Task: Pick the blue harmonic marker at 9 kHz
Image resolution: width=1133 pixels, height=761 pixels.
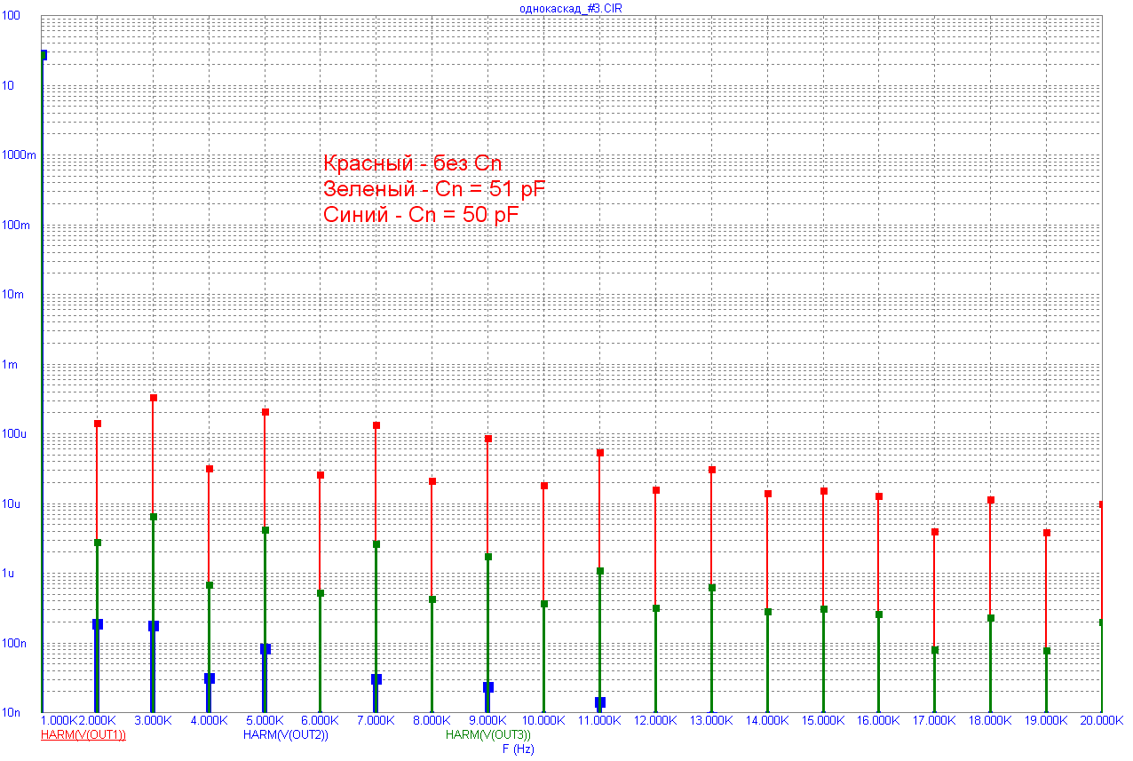Action: pyautogui.click(x=488, y=687)
